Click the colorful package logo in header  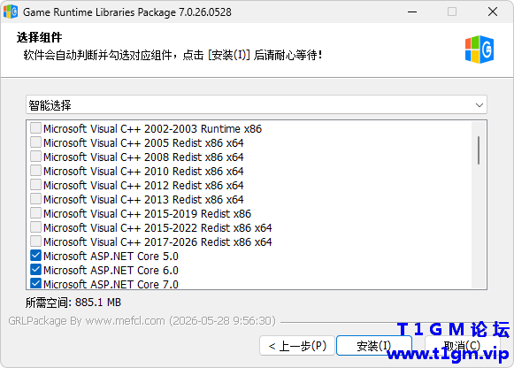pos(479,50)
